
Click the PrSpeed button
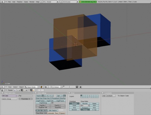pyautogui.click(x=62, y=113)
